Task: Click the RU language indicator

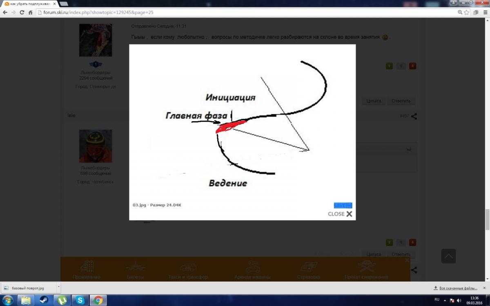Action: [437, 299]
